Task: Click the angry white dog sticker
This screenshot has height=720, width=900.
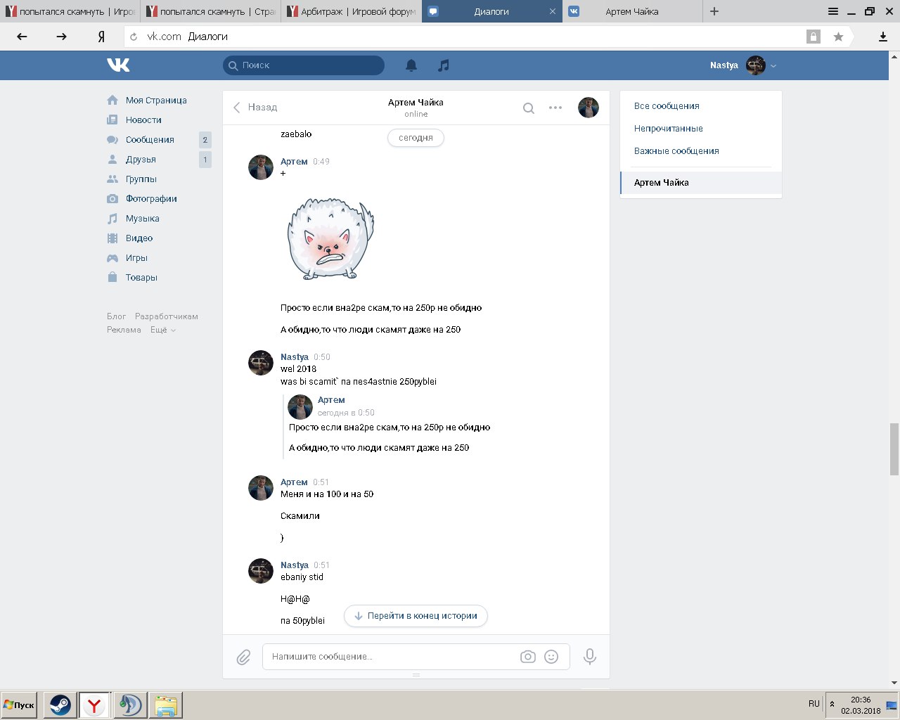Action: [x=330, y=239]
